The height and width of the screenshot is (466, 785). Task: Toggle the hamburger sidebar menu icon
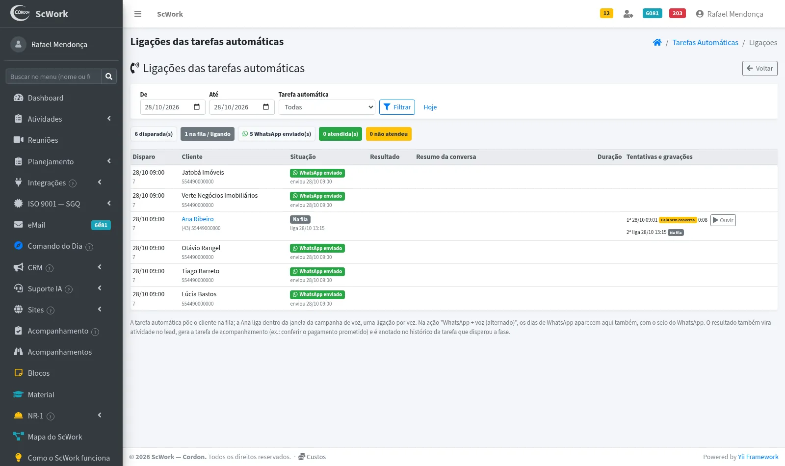tap(138, 14)
